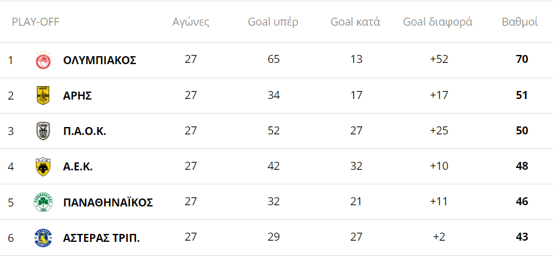553x262 pixels.
Task: Sort by the Goal υπέρ column header
Action: (x=273, y=22)
